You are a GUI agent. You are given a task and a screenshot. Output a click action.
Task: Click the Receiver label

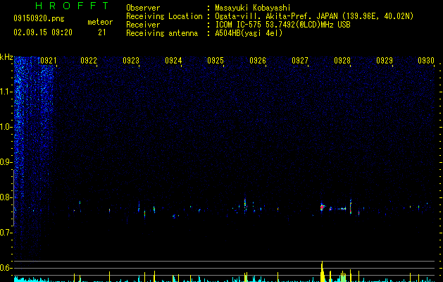(143, 25)
